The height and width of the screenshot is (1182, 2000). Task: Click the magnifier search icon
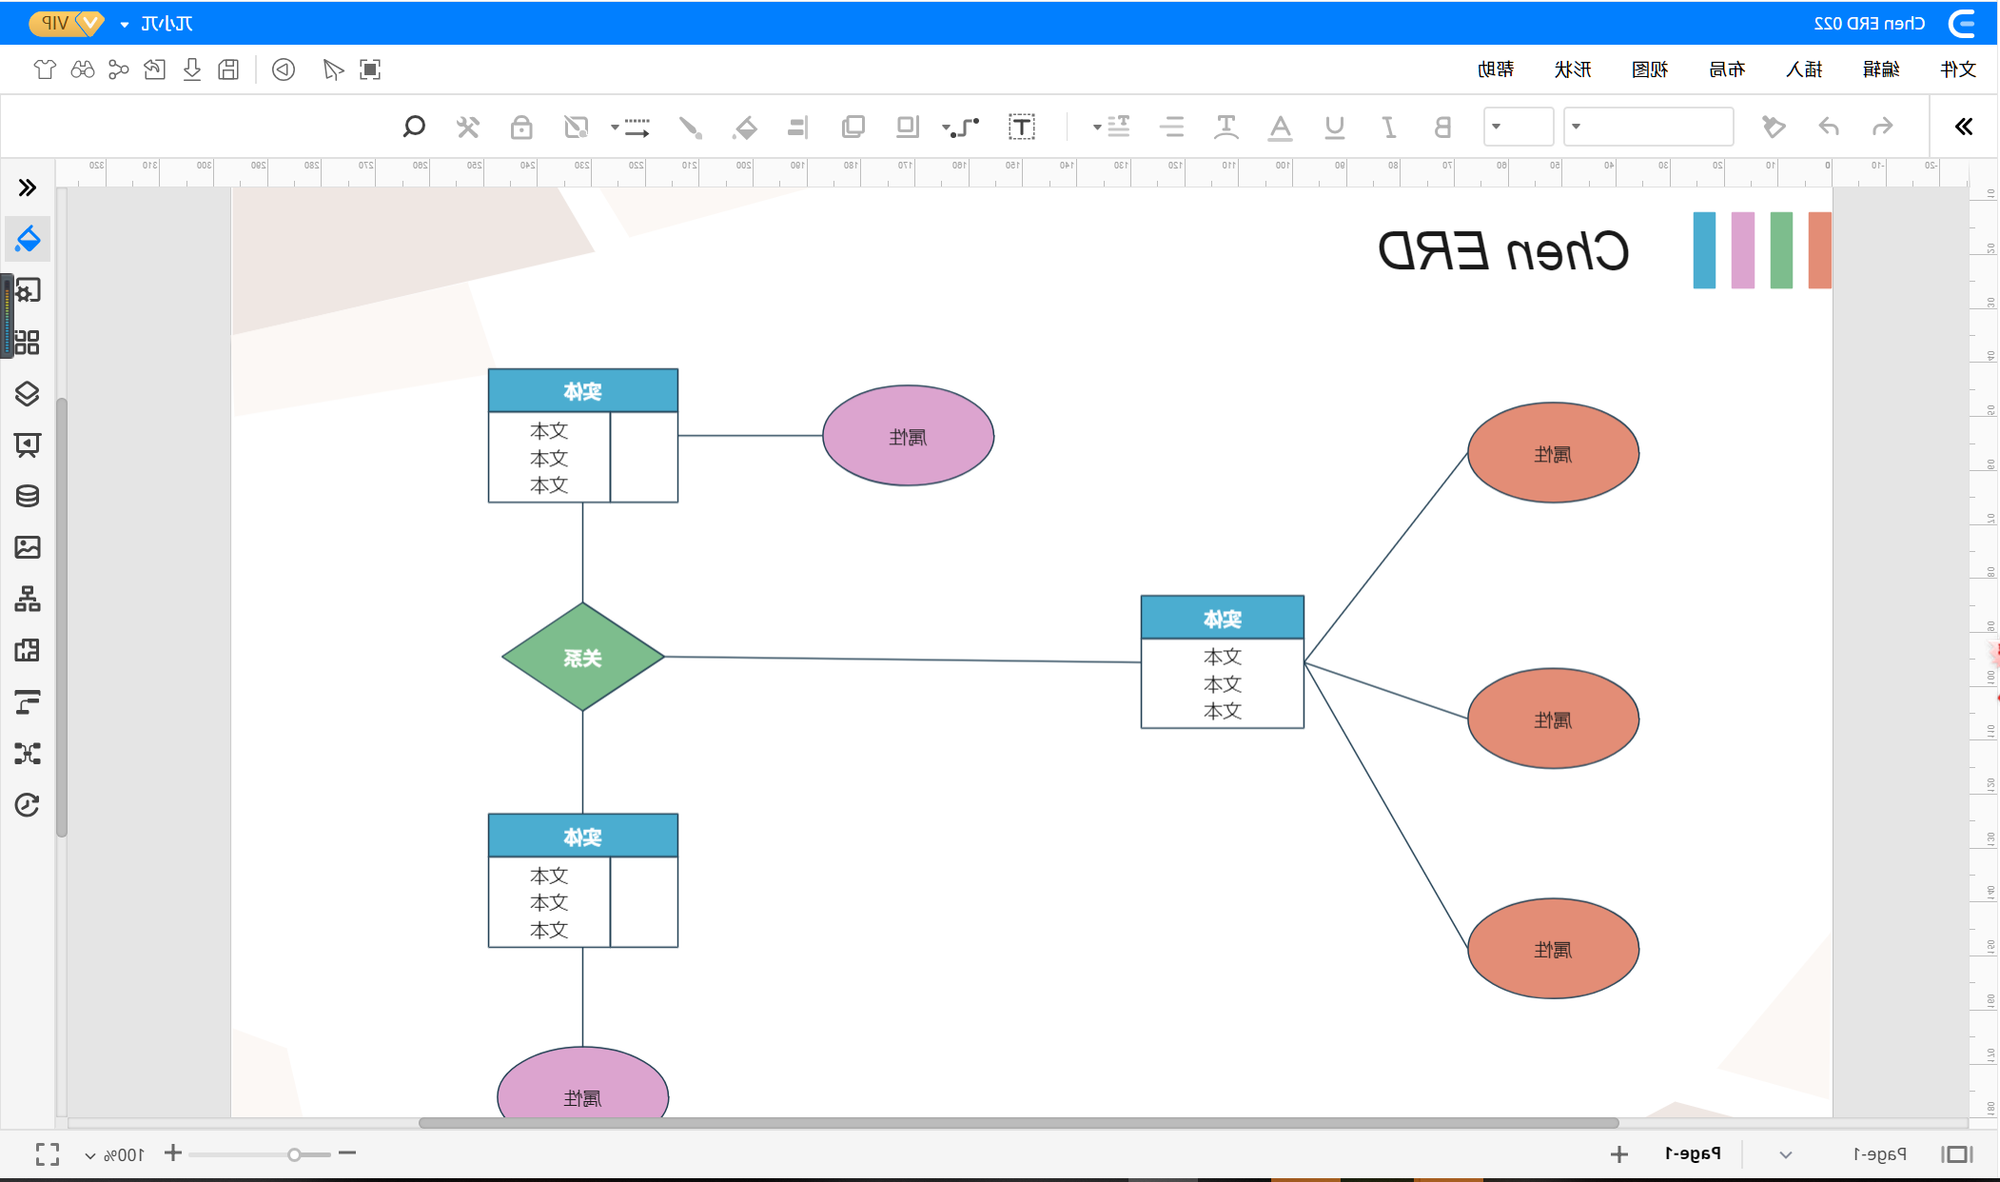pos(414,127)
